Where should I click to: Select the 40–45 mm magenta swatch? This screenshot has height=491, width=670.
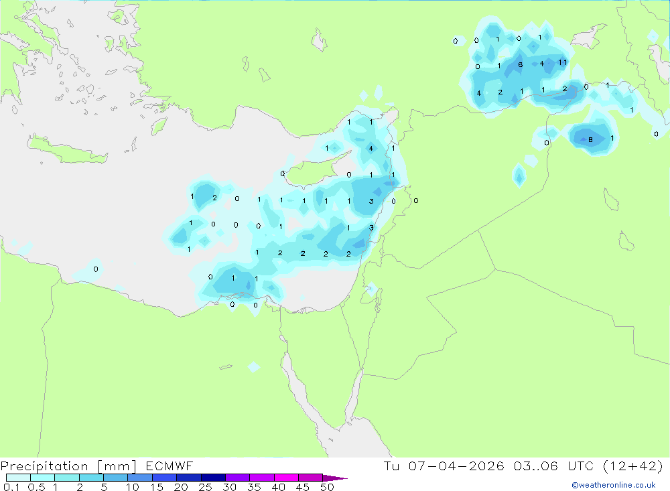coord(286,478)
